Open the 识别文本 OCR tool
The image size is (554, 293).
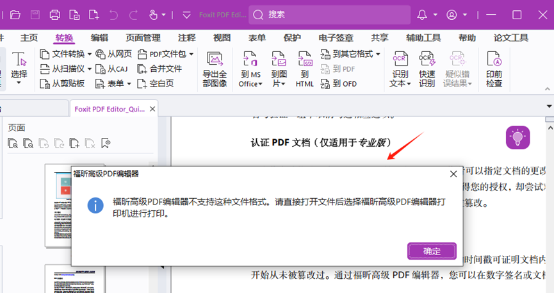(x=400, y=69)
